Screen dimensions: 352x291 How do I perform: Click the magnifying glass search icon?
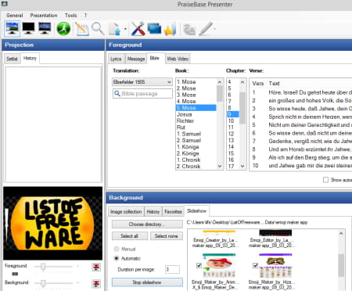(98, 29)
